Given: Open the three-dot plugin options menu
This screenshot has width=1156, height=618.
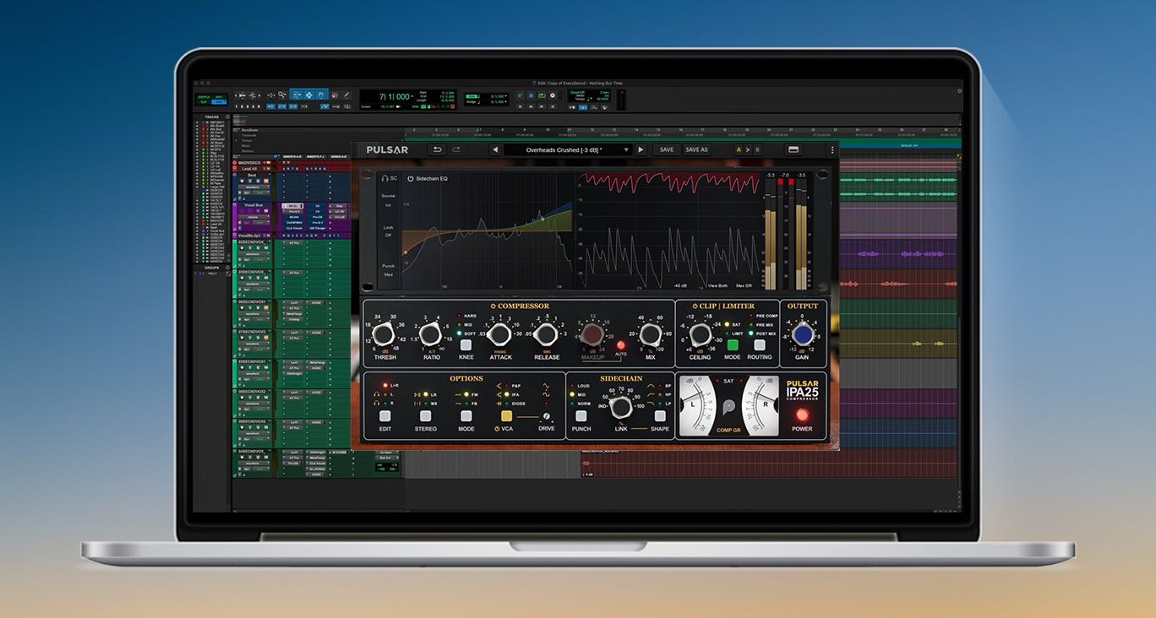Looking at the screenshot, I should [x=832, y=149].
